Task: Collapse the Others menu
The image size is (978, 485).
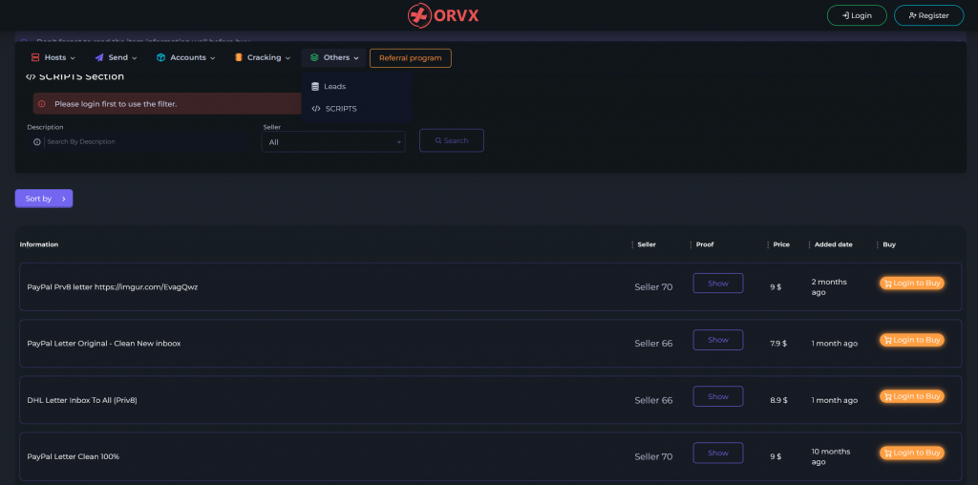Action: 333,57
